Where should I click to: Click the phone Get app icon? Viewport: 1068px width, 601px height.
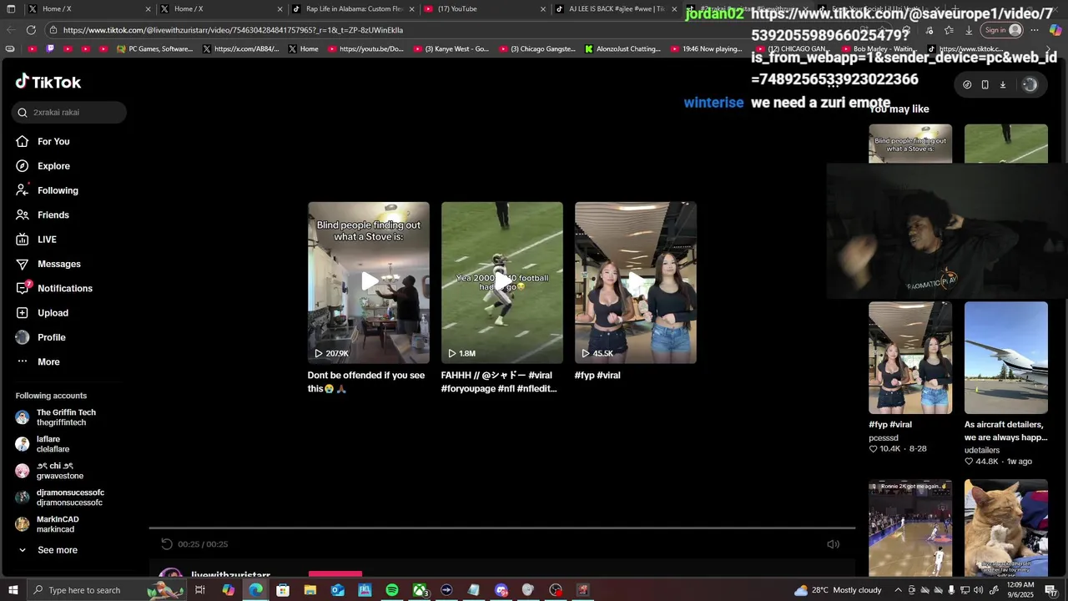(x=985, y=84)
